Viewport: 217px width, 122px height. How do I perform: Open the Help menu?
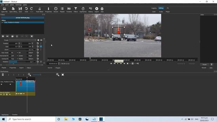(25, 5)
